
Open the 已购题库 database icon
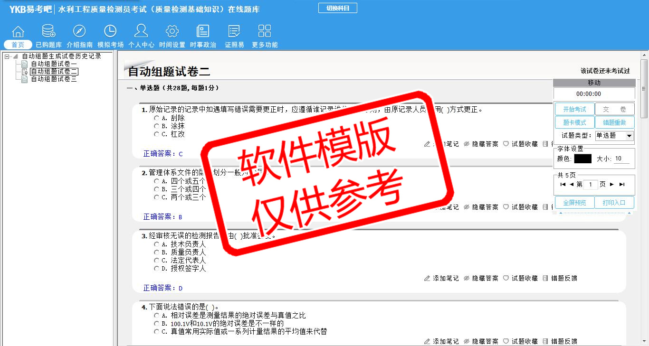48,32
